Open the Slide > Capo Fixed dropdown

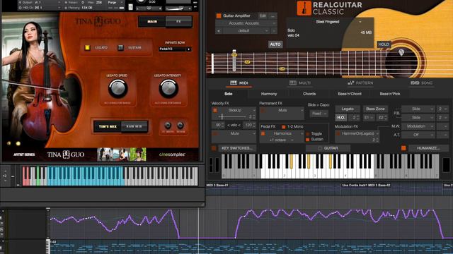[x=319, y=114]
